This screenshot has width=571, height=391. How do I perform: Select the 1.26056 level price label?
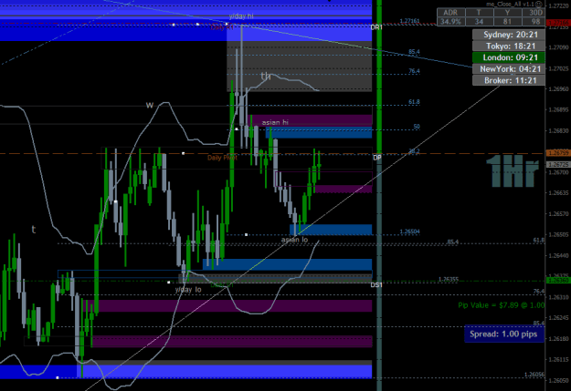[534, 374]
